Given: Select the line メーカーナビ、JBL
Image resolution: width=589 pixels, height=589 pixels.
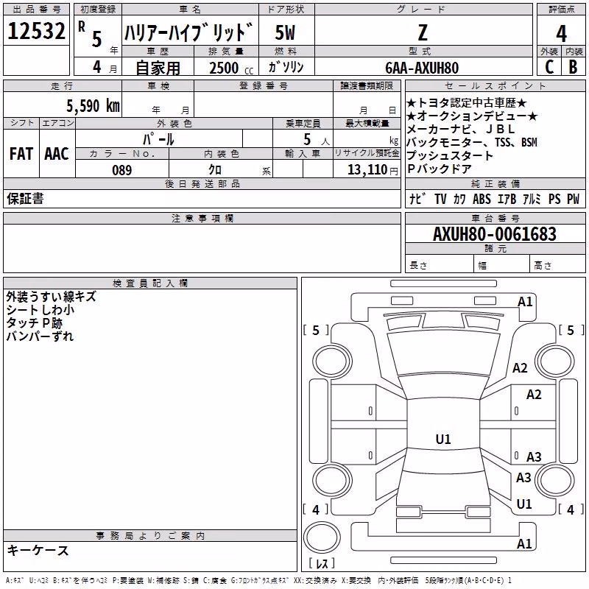Looking at the screenshot, I should pyautogui.click(x=461, y=130).
